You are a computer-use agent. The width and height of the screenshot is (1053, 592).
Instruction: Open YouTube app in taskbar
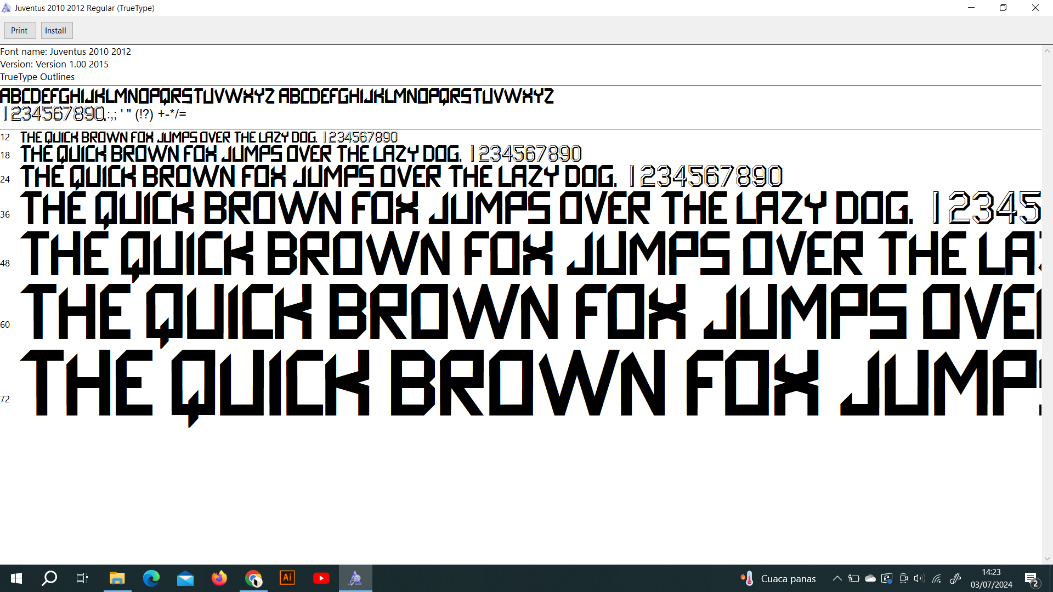(321, 578)
